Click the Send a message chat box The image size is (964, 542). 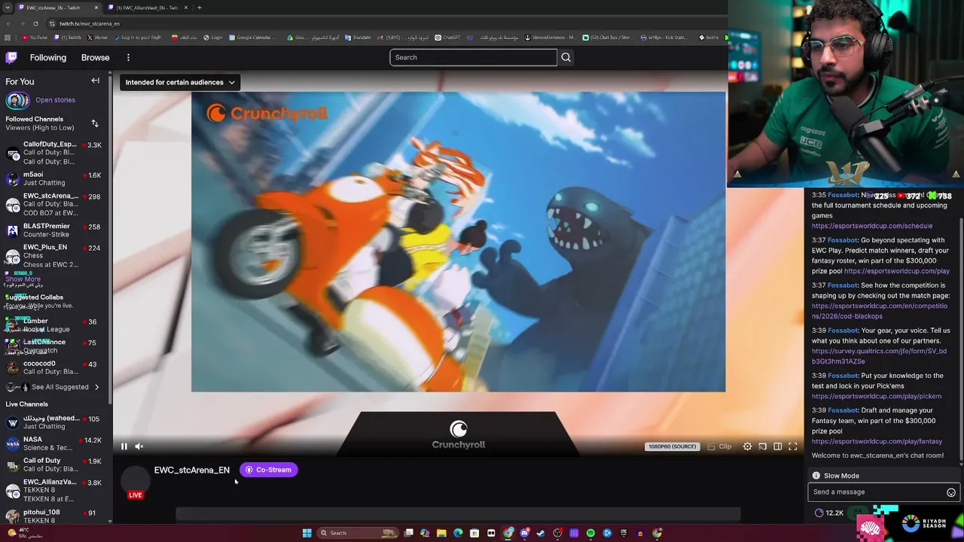pos(883,492)
